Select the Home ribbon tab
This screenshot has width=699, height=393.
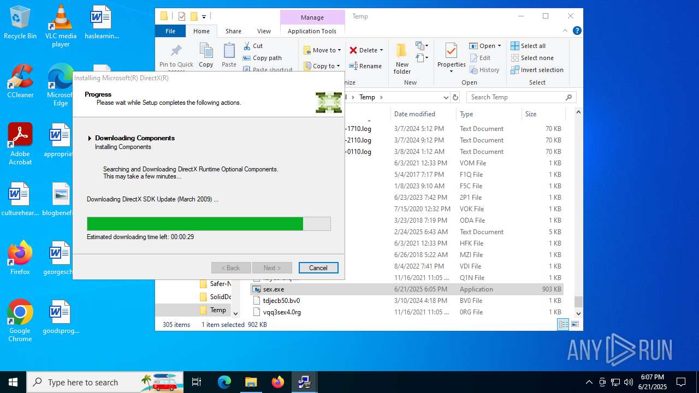(201, 31)
